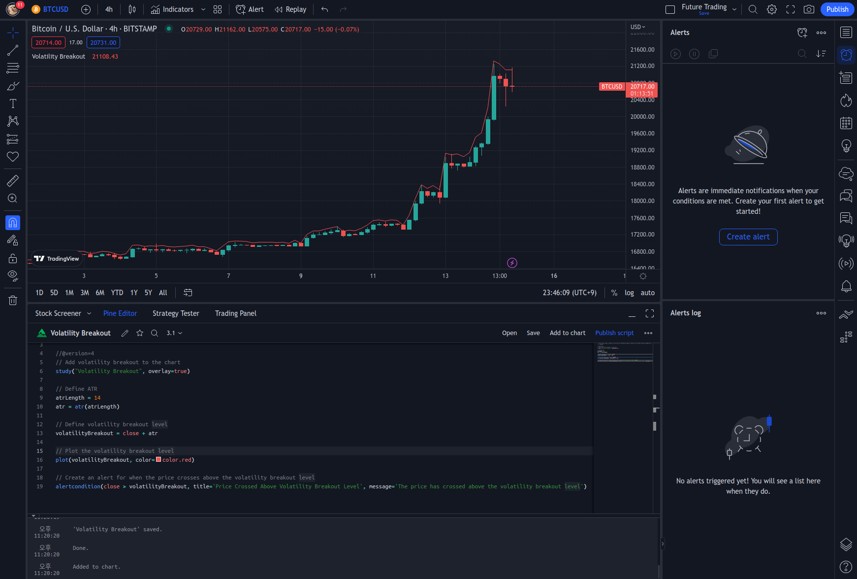
Task: Select the text annotation tool
Action: click(x=13, y=103)
